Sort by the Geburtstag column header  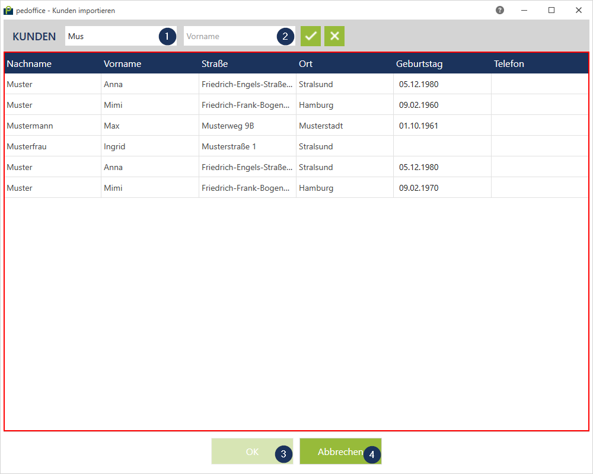point(419,64)
